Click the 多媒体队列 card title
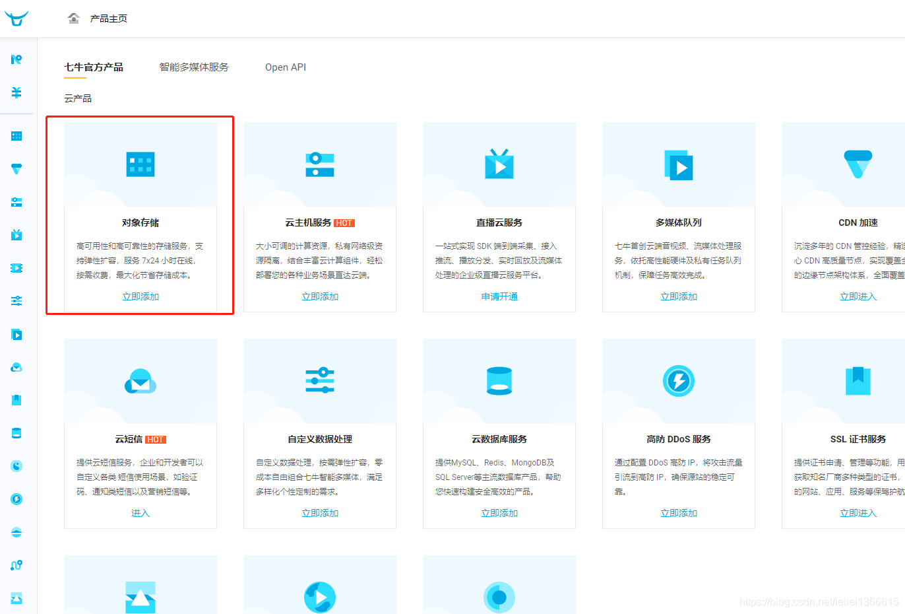This screenshot has width=905, height=614. pos(679,222)
